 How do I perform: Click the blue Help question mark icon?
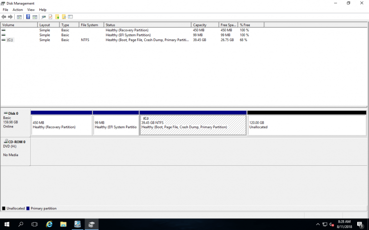pyautogui.click(x=28, y=17)
